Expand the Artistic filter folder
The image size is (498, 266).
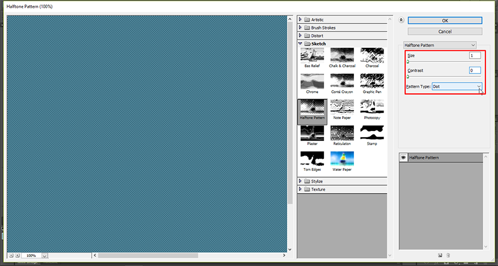click(x=300, y=19)
